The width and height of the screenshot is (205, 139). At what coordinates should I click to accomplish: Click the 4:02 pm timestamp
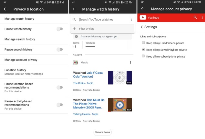point(77,55)
